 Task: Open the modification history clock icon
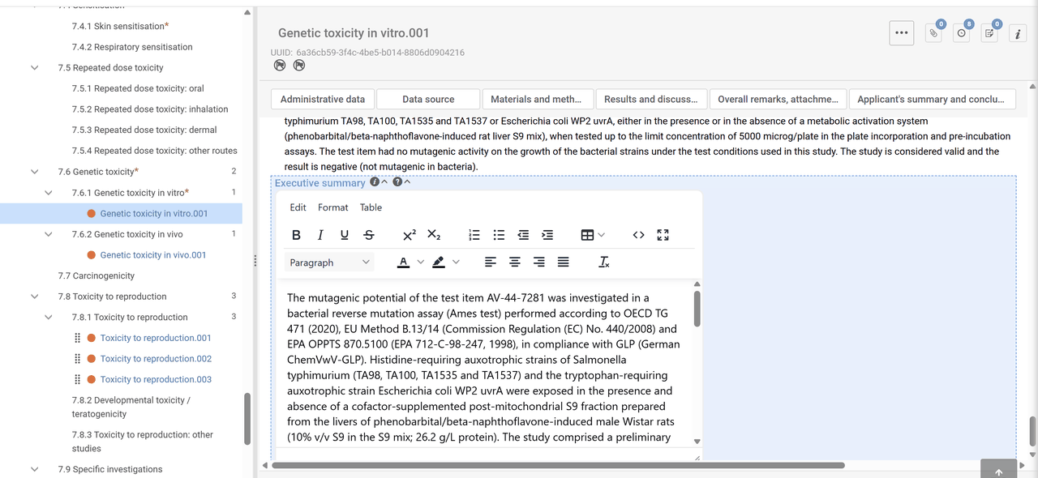[961, 33]
